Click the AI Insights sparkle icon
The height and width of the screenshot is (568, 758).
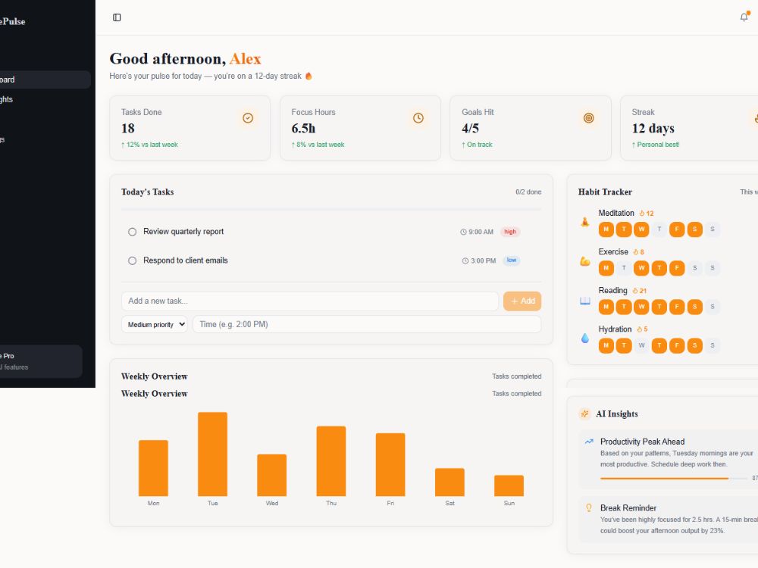click(584, 414)
